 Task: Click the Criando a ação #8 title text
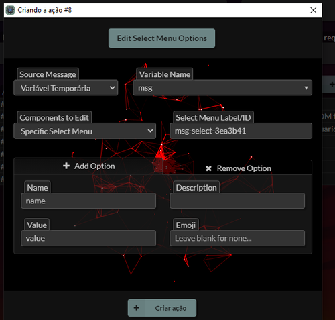click(x=45, y=10)
